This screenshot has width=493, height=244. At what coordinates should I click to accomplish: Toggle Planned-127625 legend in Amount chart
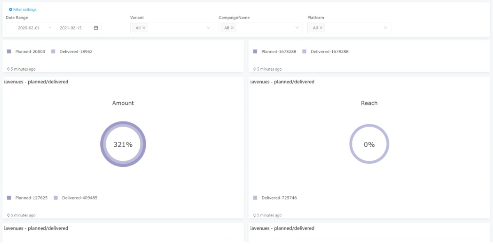click(28, 198)
